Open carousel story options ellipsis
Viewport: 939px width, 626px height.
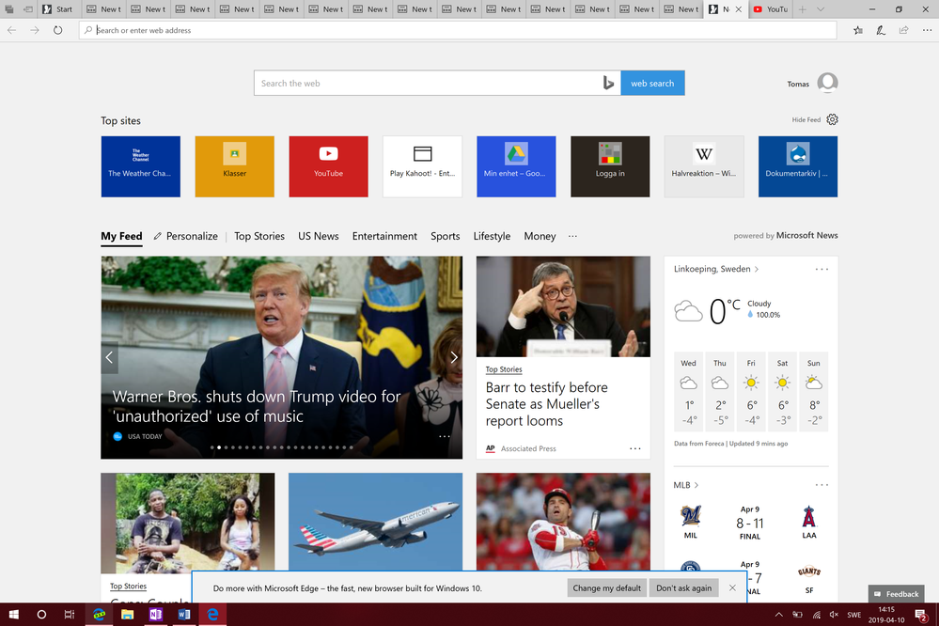[x=445, y=436]
